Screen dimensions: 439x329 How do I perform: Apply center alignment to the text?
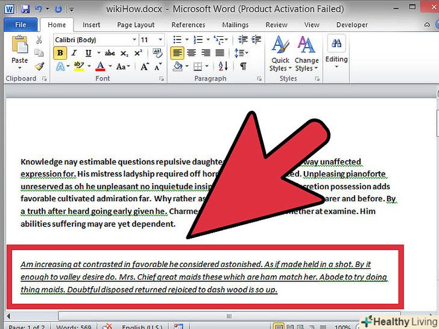pyautogui.click(x=192, y=53)
